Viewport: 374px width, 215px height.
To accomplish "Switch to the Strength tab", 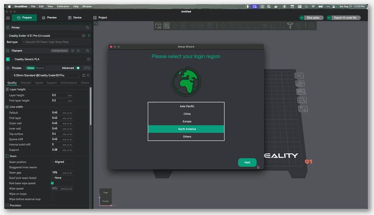I will (26, 83).
